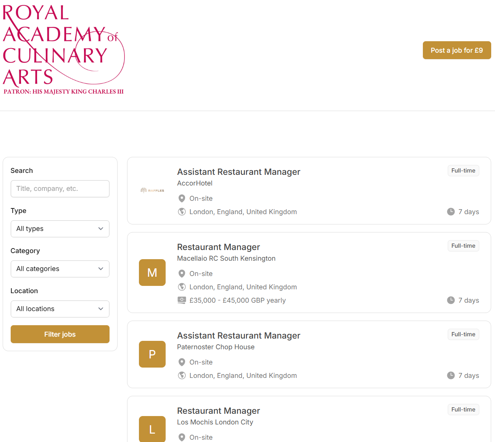Click the location pin icon in Paternoster listing
Image resolution: width=495 pixels, height=442 pixels.
[182, 362]
